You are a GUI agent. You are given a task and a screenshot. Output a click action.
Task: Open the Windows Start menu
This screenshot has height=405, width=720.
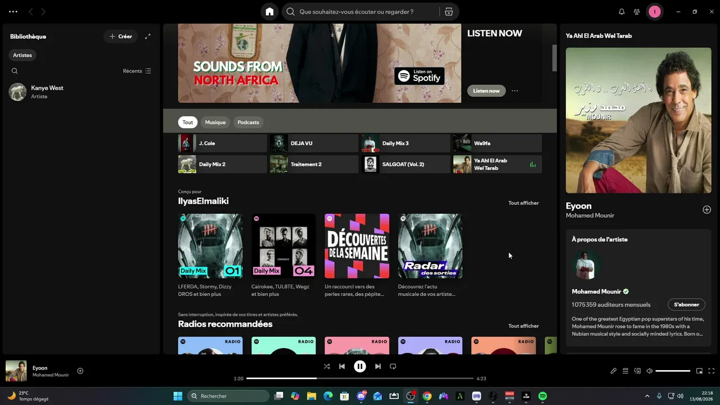178,396
